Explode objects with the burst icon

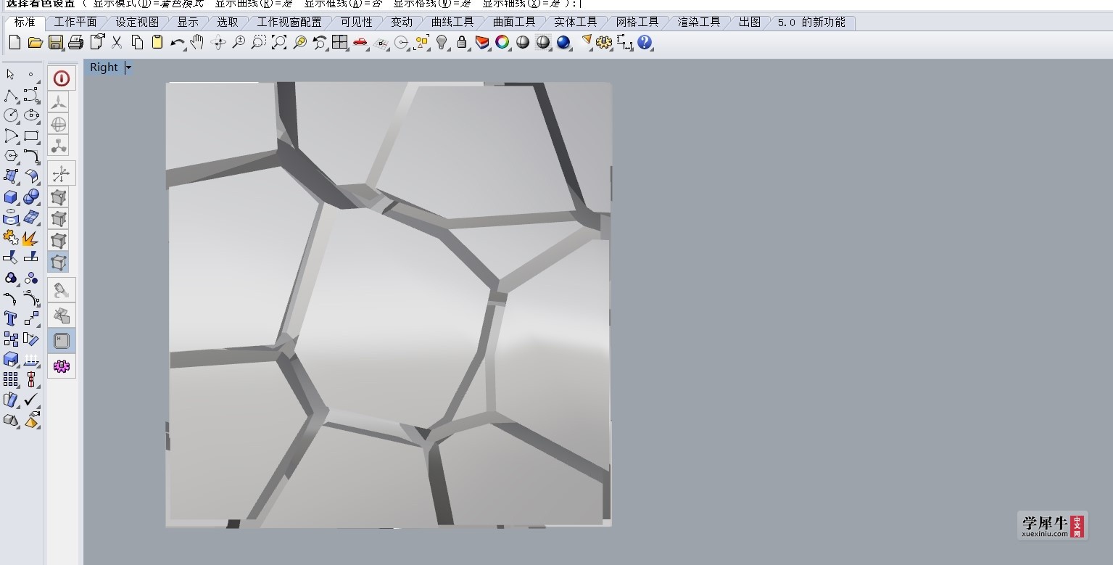(31, 237)
